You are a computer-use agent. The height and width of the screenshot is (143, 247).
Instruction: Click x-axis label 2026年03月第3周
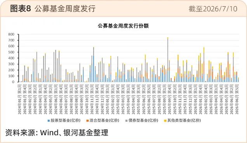pyautogui.click(x=211, y=99)
